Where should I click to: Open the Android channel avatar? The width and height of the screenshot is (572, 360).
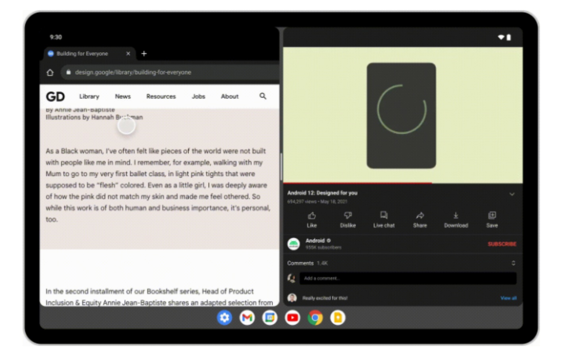294,244
